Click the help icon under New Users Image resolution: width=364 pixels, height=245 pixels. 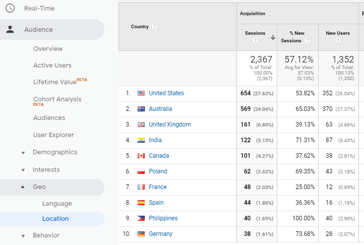338,41
